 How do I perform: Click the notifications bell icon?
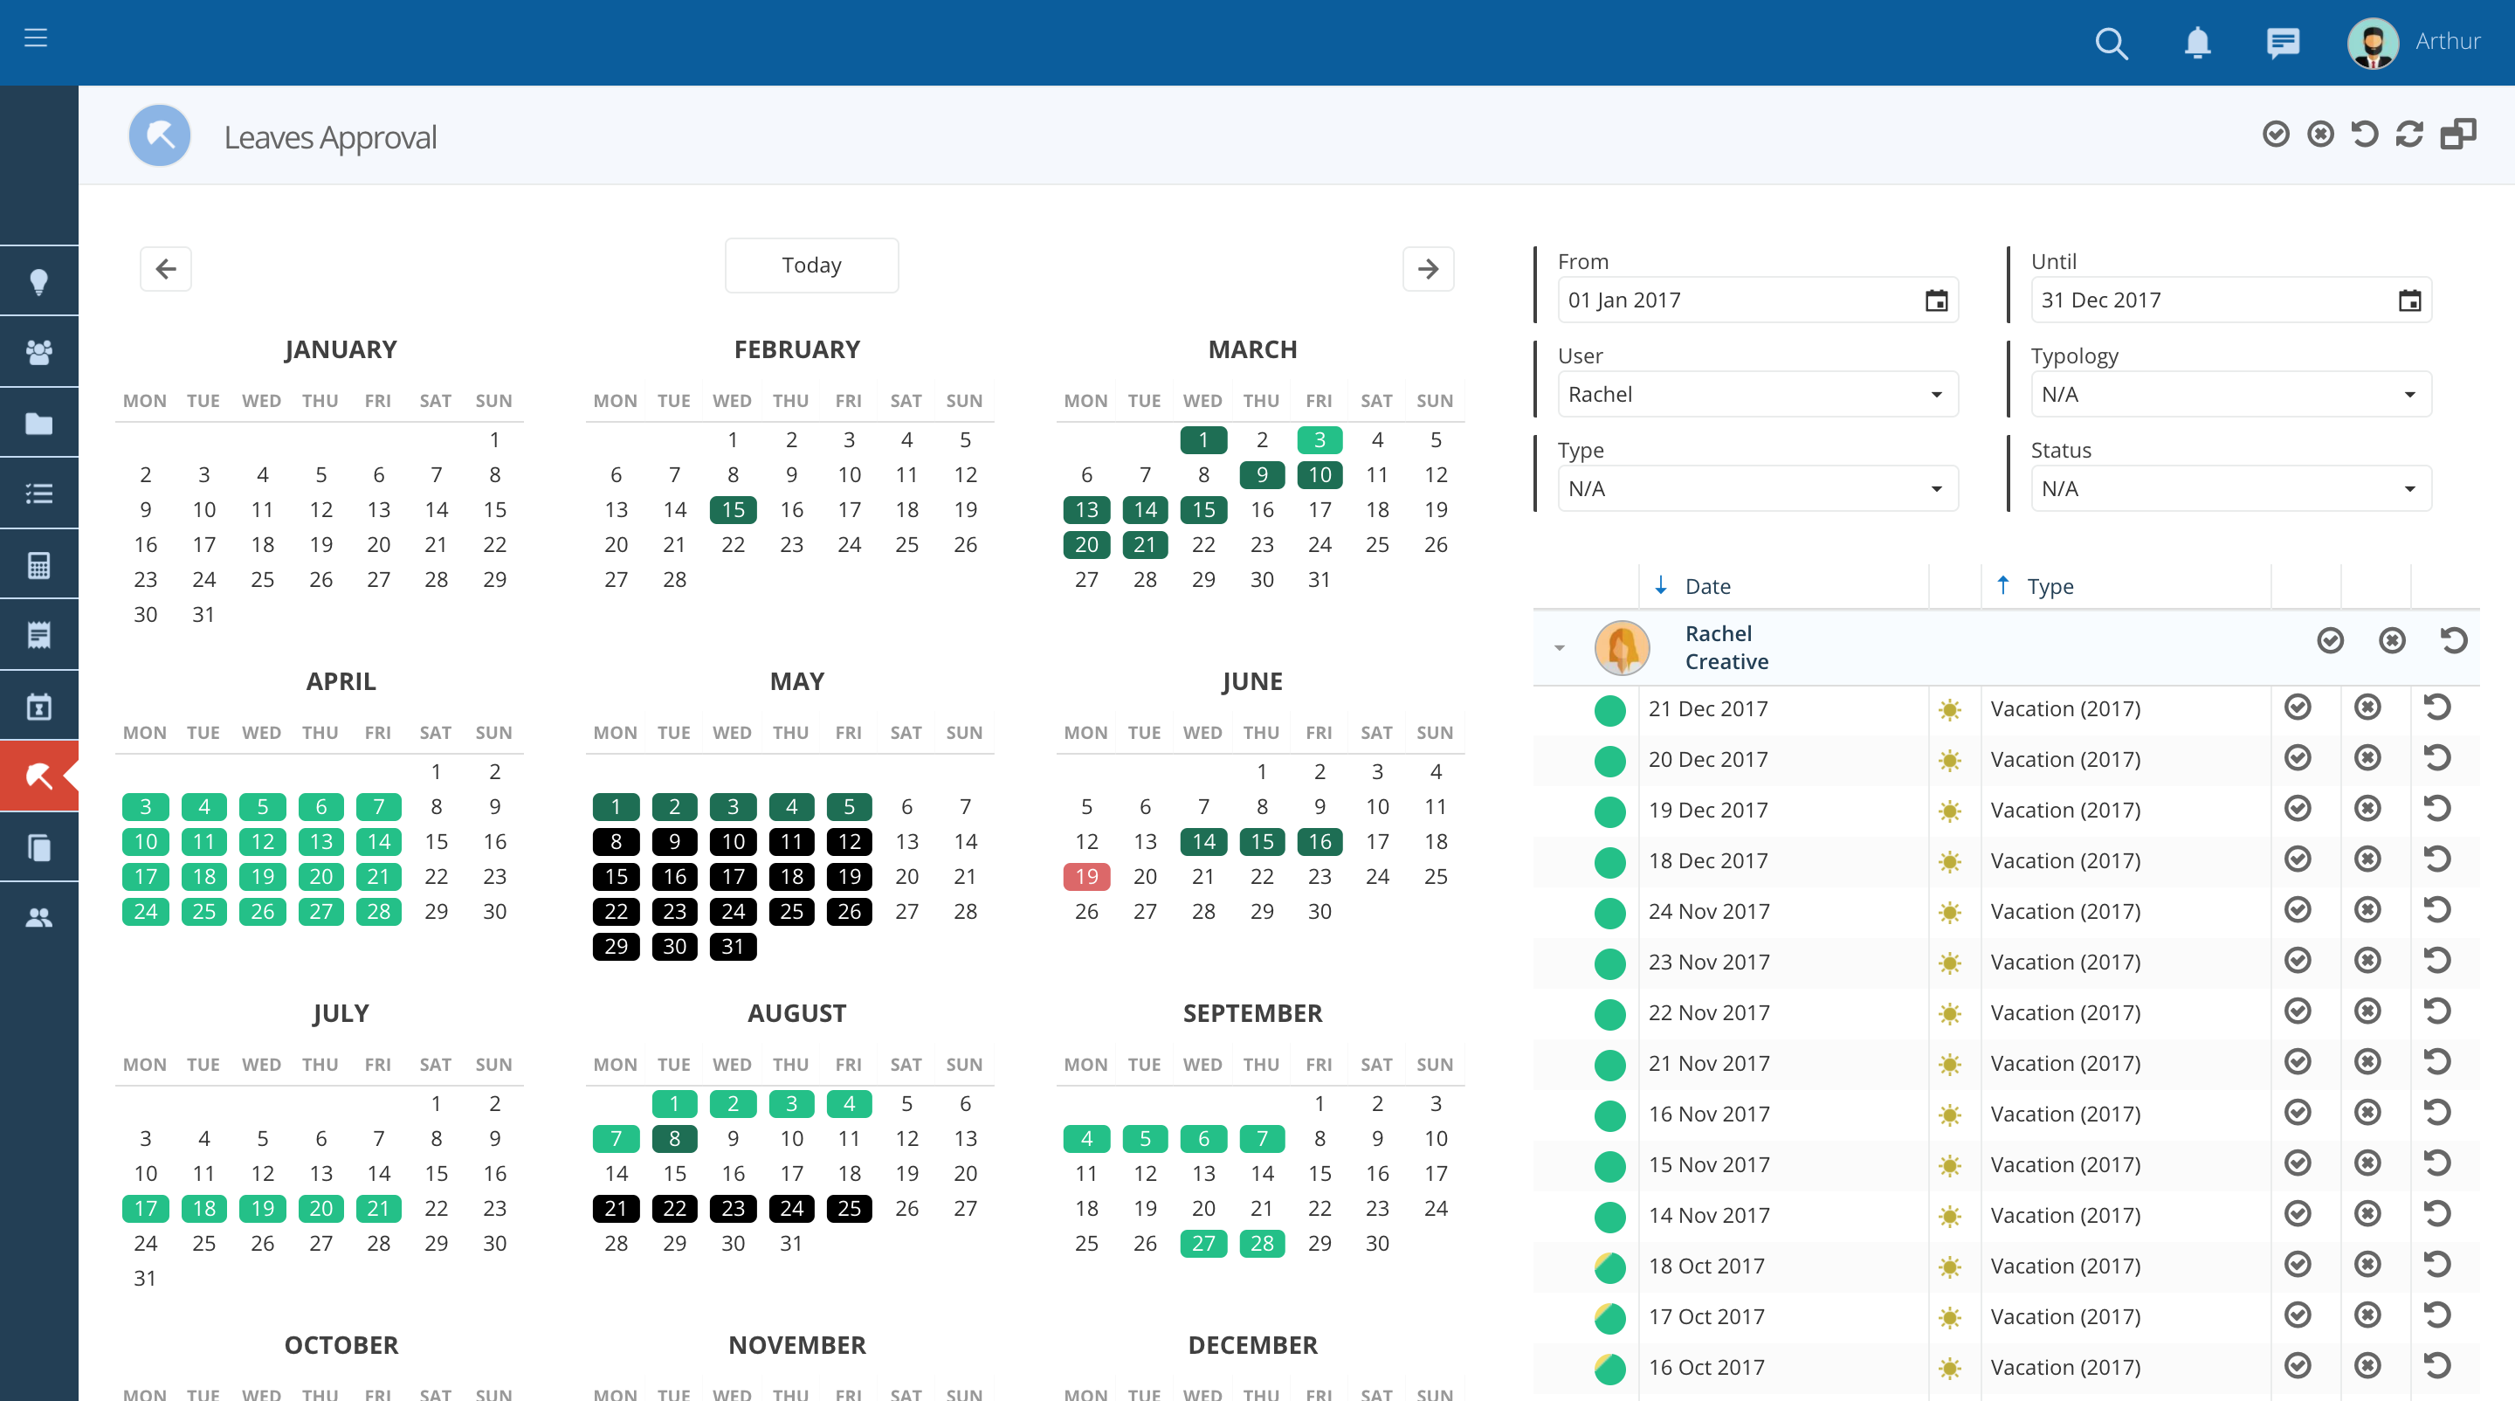(x=2198, y=43)
